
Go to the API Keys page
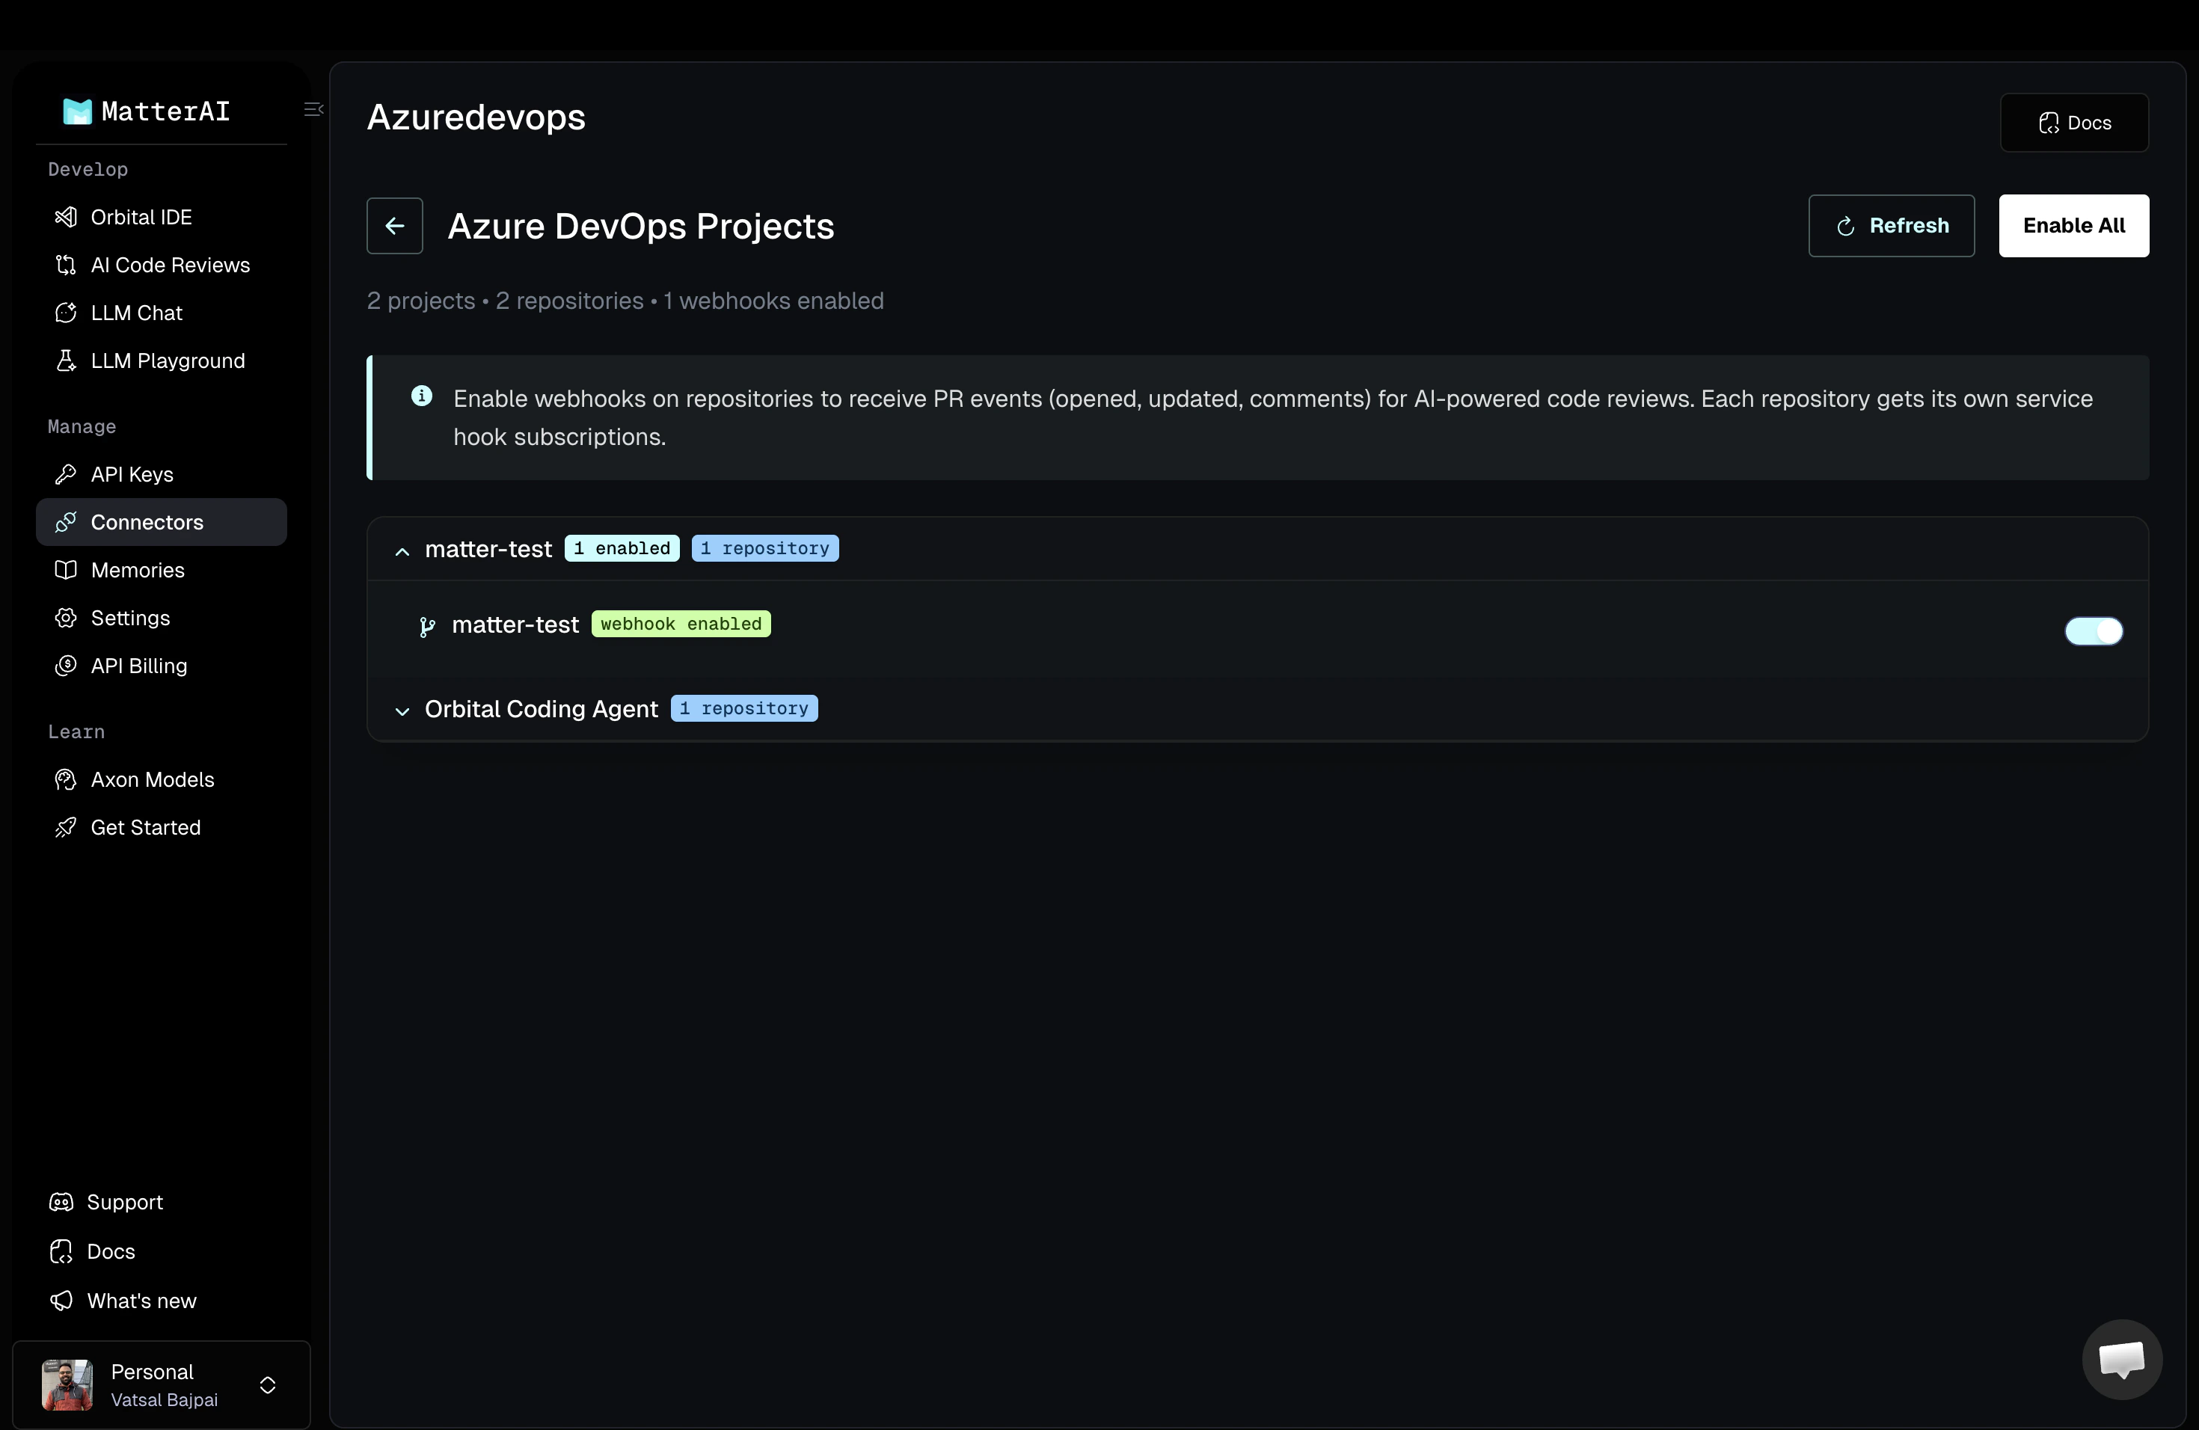coord(131,474)
